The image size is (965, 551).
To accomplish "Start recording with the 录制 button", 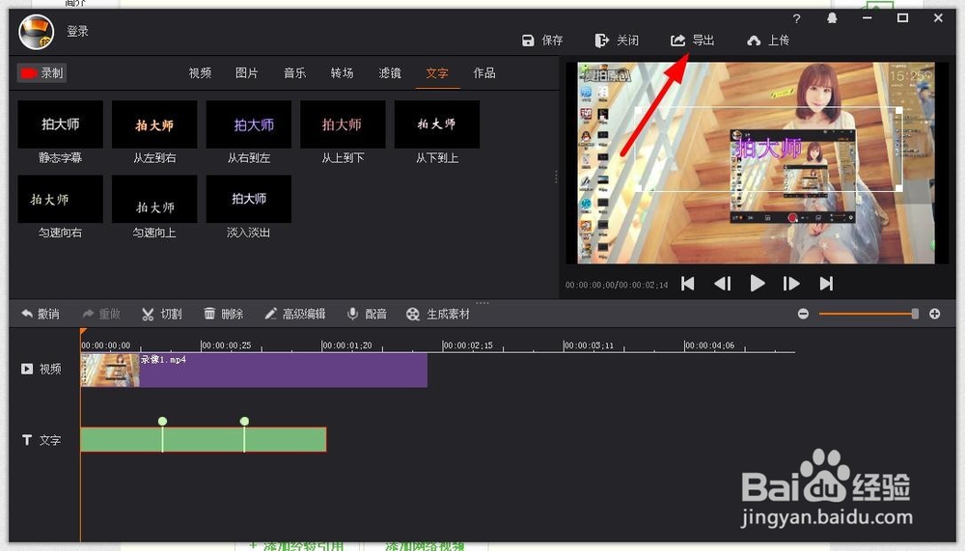I will point(41,73).
